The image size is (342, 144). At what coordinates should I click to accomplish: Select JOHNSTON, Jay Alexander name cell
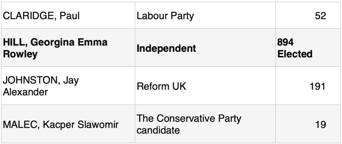tap(68, 86)
